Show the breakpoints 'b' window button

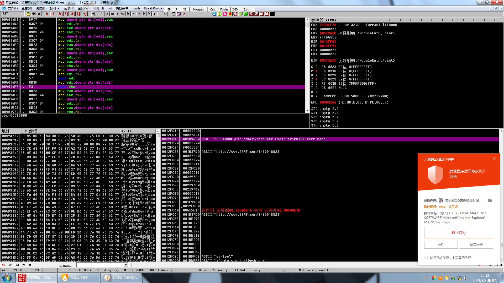(149, 14)
